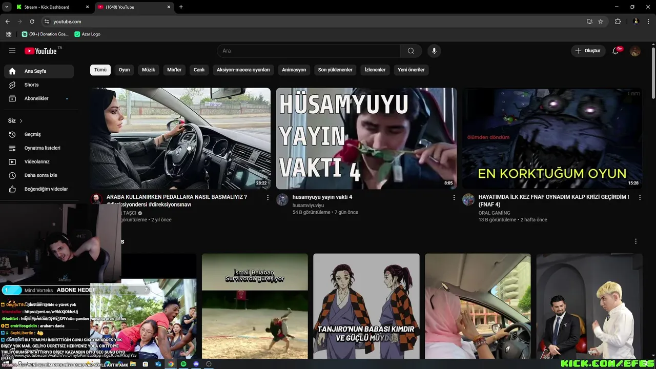Bookmark this page with the star

pos(601,22)
